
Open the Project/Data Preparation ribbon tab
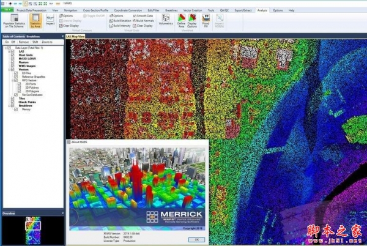click(31, 10)
